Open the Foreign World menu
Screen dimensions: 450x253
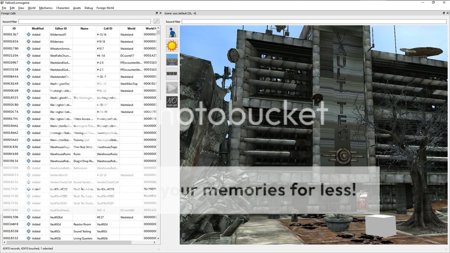click(105, 8)
